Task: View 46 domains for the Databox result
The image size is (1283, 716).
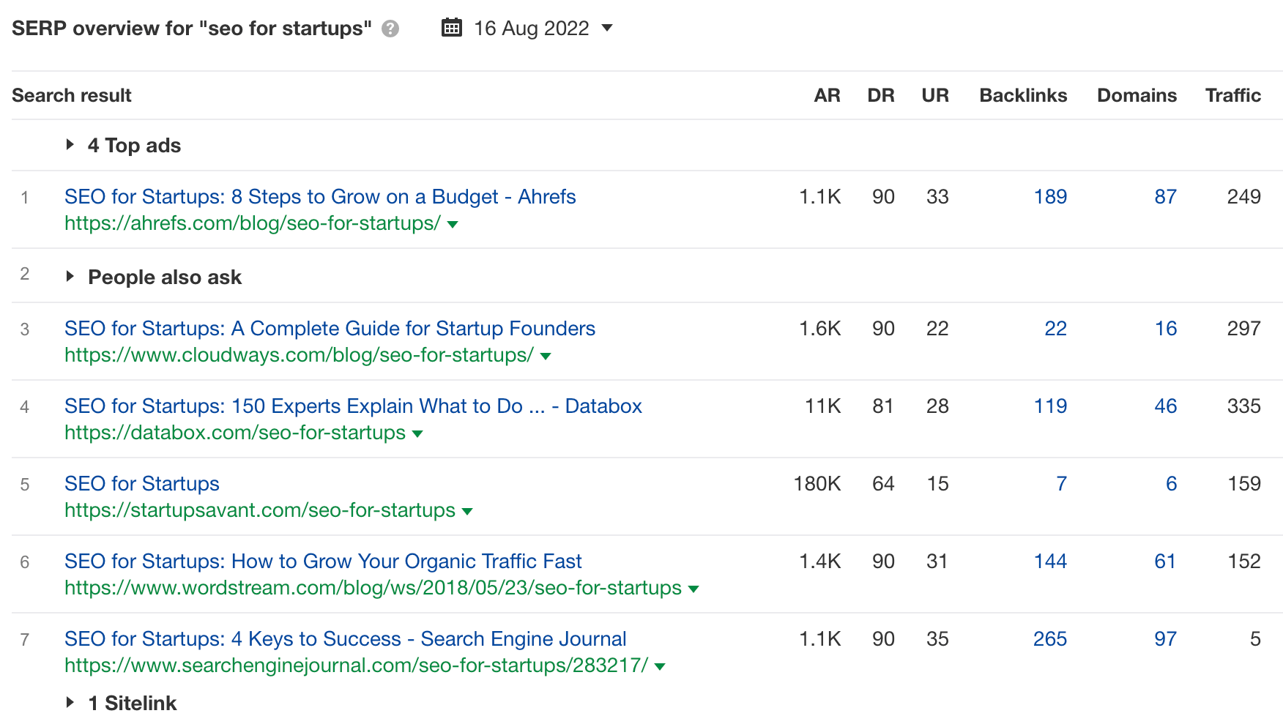Action: pyautogui.click(x=1165, y=406)
